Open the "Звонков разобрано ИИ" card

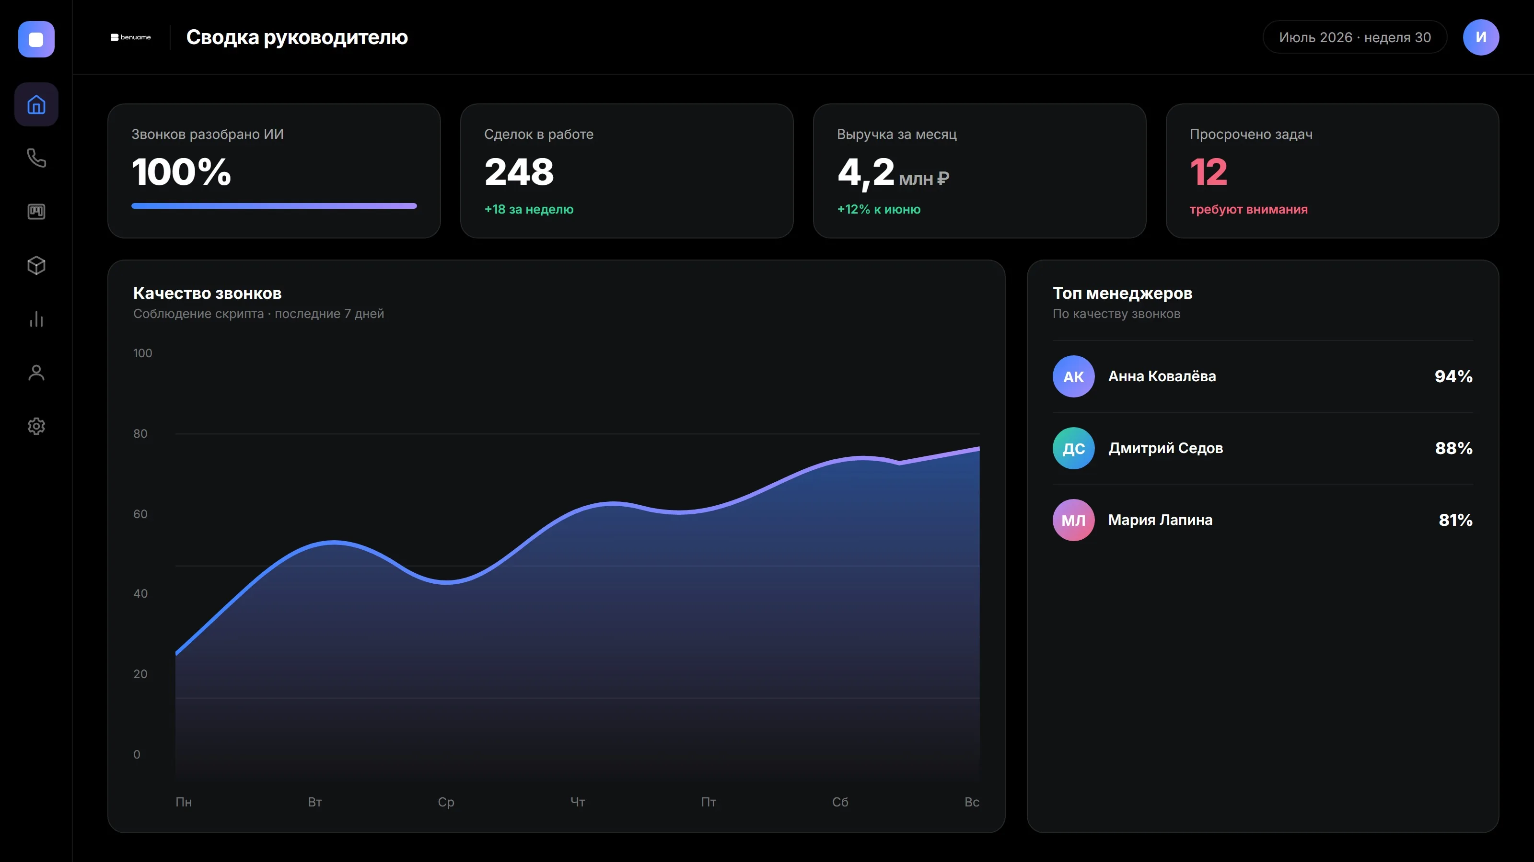point(274,171)
